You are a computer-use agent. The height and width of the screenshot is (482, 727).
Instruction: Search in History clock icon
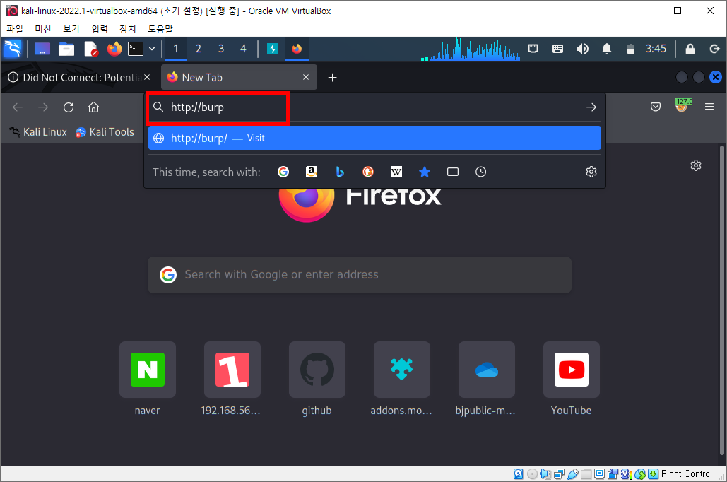(x=481, y=172)
